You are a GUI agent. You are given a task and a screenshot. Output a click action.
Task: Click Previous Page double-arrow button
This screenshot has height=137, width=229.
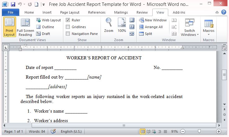[x=224, y=109]
